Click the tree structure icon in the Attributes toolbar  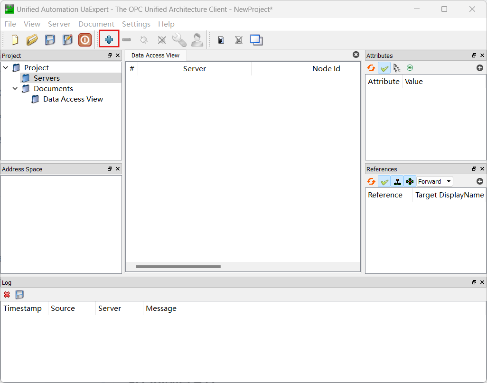point(397,68)
